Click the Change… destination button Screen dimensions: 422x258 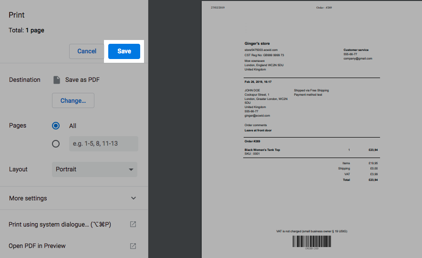(x=73, y=100)
